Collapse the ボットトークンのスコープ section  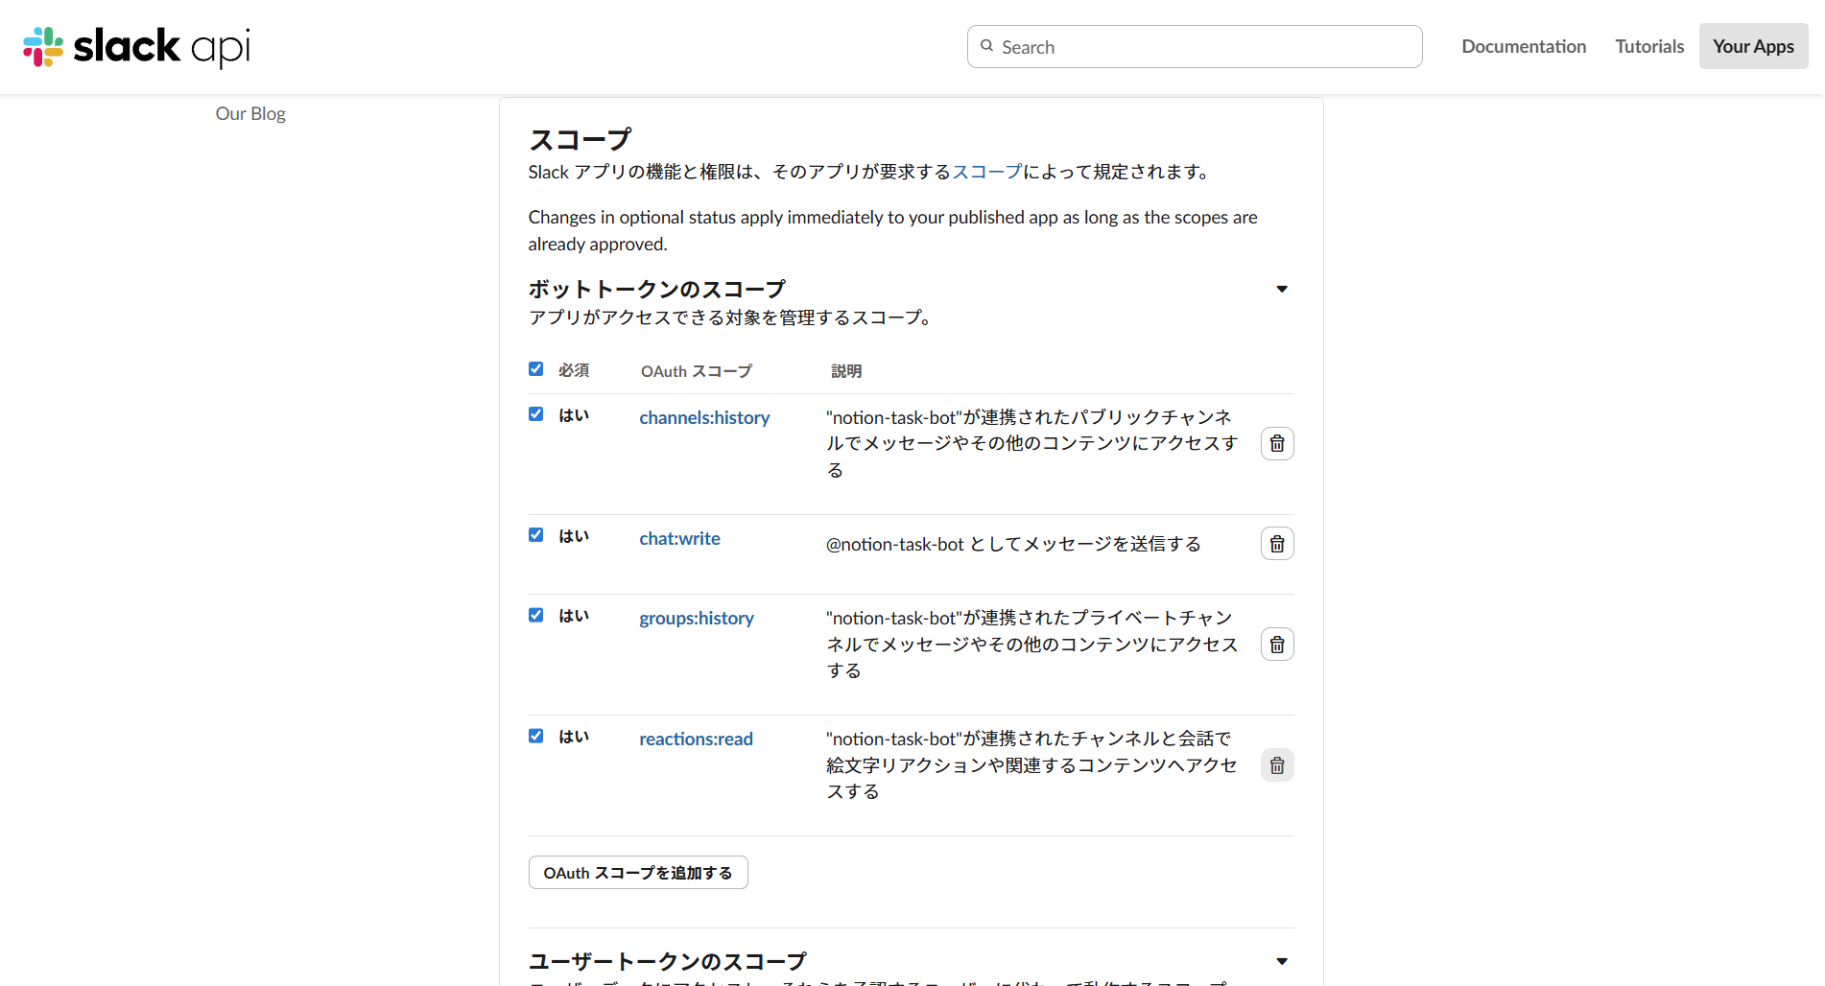tap(1281, 289)
